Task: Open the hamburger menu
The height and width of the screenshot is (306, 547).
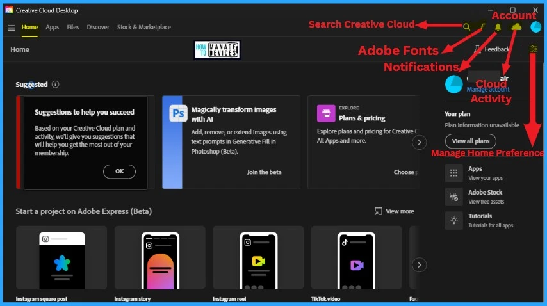Action: [x=12, y=28]
